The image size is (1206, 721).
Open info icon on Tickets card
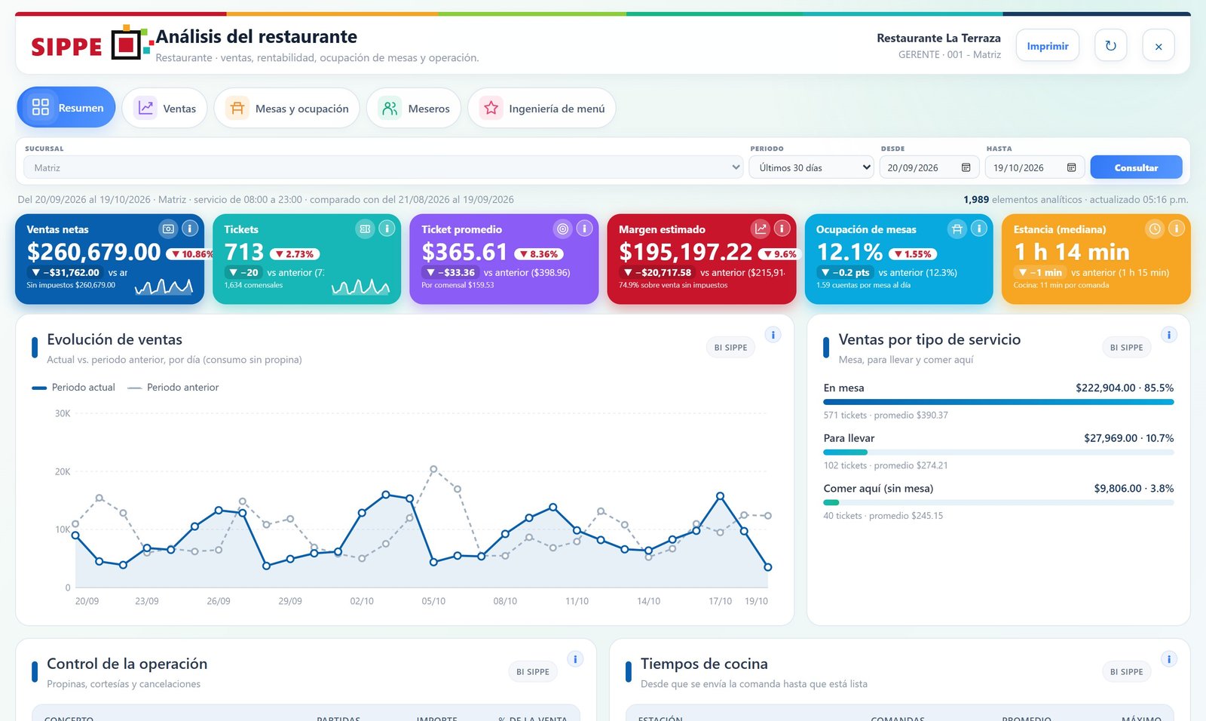(387, 229)
